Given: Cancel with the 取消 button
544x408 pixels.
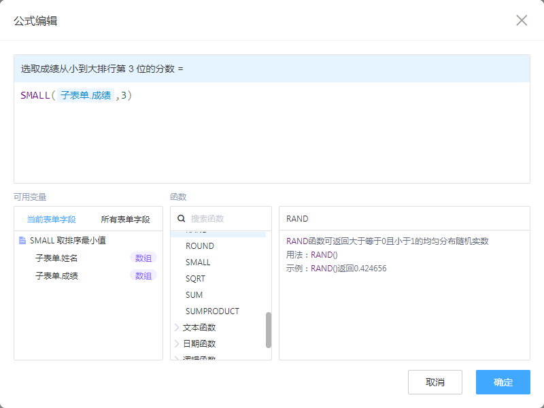Looking at the screenshot, I should [x=435, y=382].
